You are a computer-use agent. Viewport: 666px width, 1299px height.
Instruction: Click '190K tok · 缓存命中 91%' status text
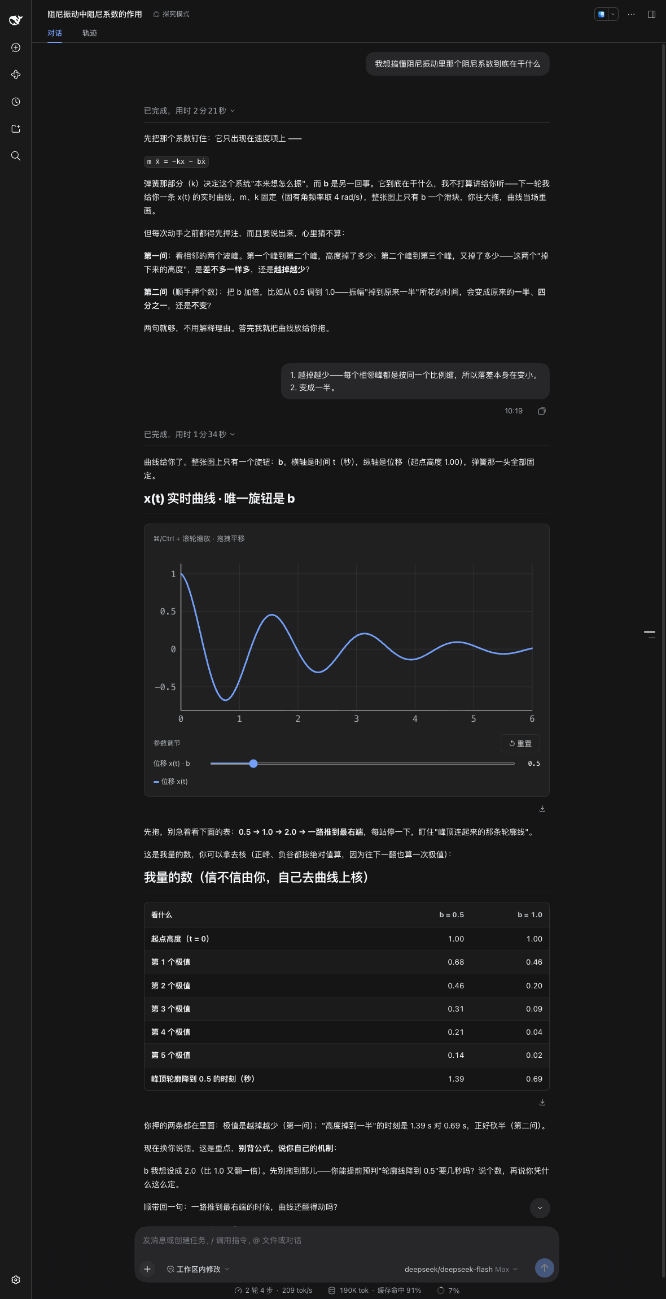380,1291
